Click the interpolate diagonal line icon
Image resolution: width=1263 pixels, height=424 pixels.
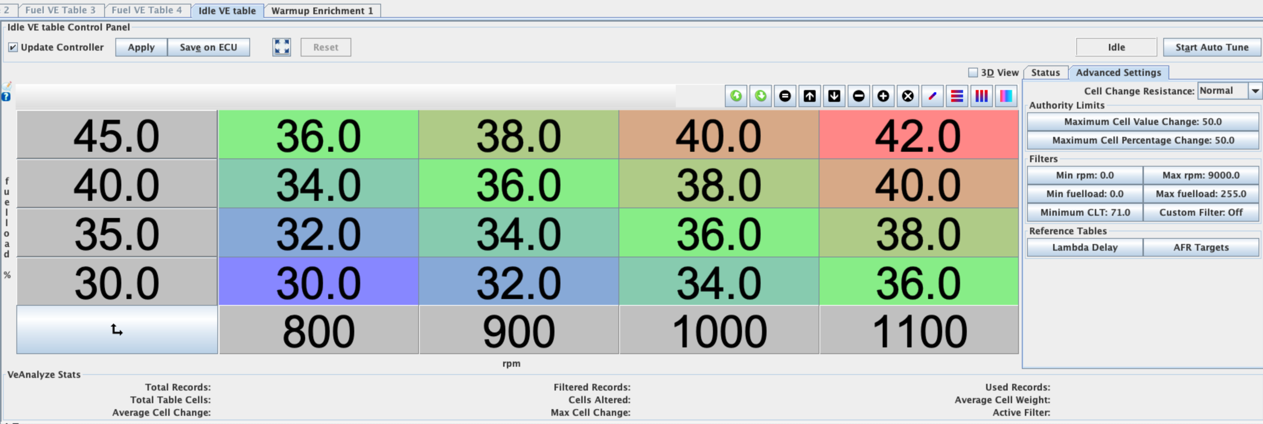click(x=932, y=96)
